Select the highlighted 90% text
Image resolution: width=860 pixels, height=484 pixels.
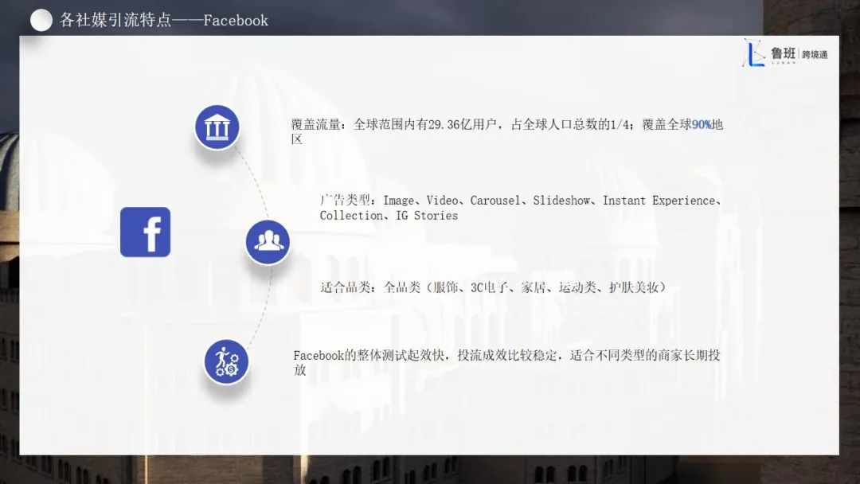click(702, 125)
